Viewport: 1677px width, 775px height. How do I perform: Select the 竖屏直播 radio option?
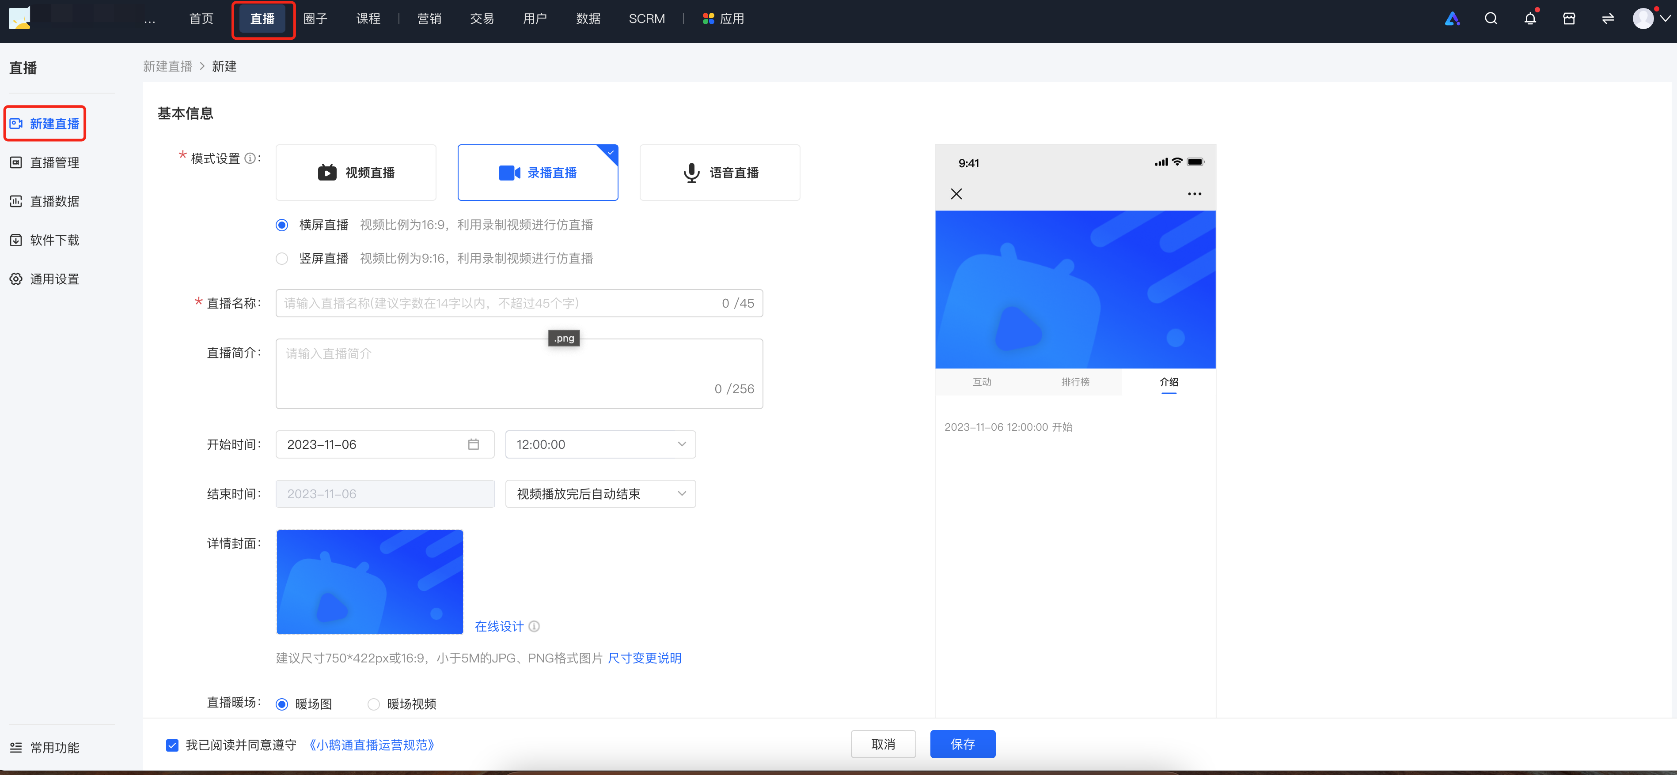pyautogui.click(x=282, y=259)
